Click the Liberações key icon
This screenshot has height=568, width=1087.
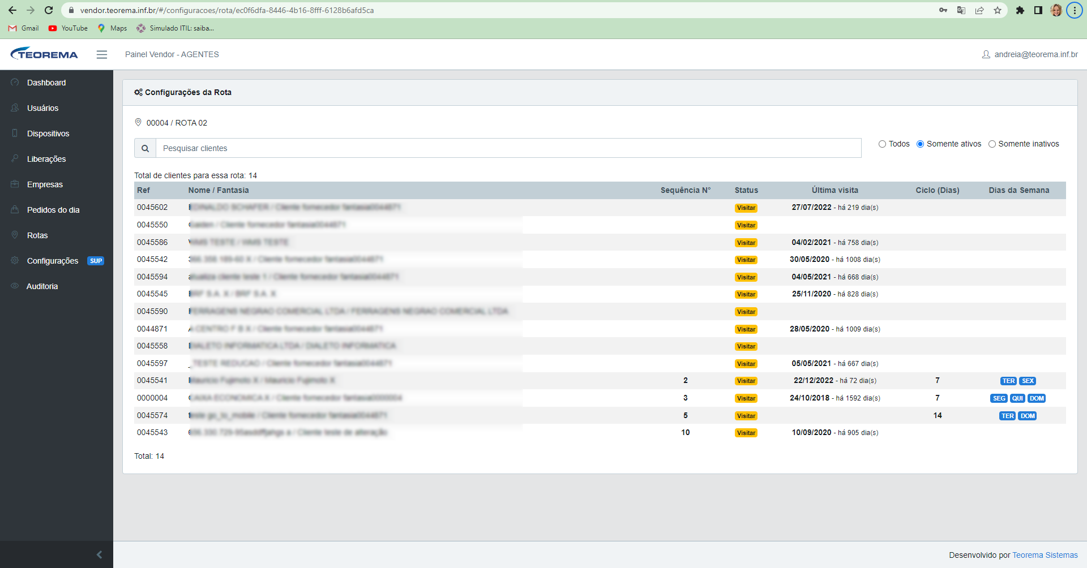(x=15, y=158)
